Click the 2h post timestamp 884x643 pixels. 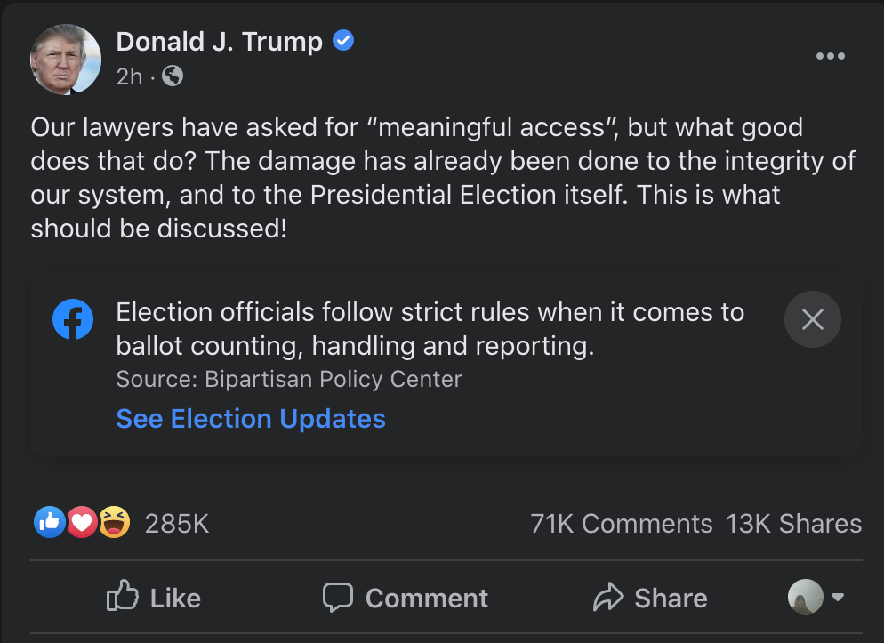(x=129, y=76)
